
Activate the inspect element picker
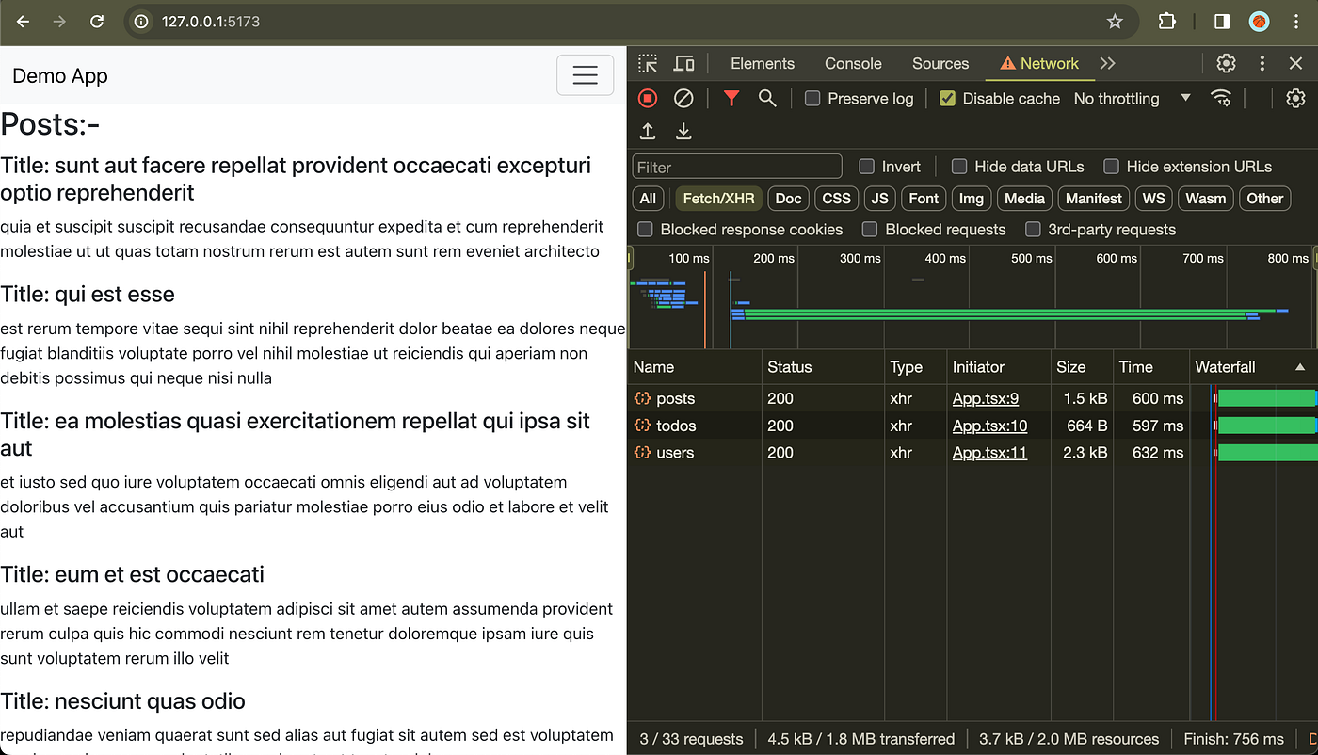[648, 64]
